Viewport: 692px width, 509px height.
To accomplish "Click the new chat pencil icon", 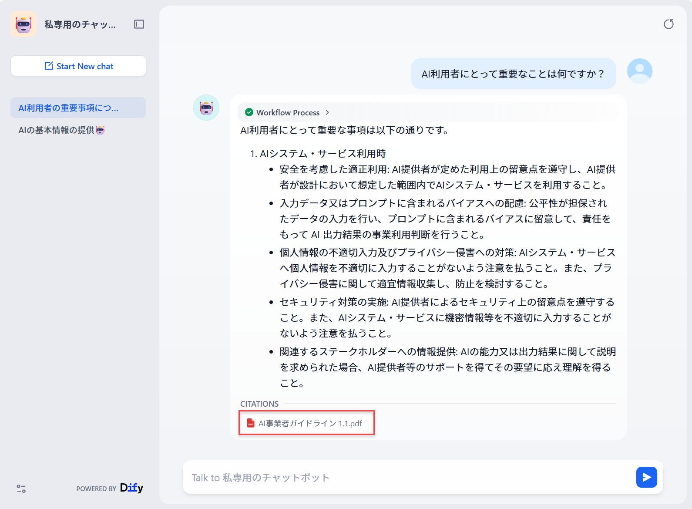I will [49, 66].
